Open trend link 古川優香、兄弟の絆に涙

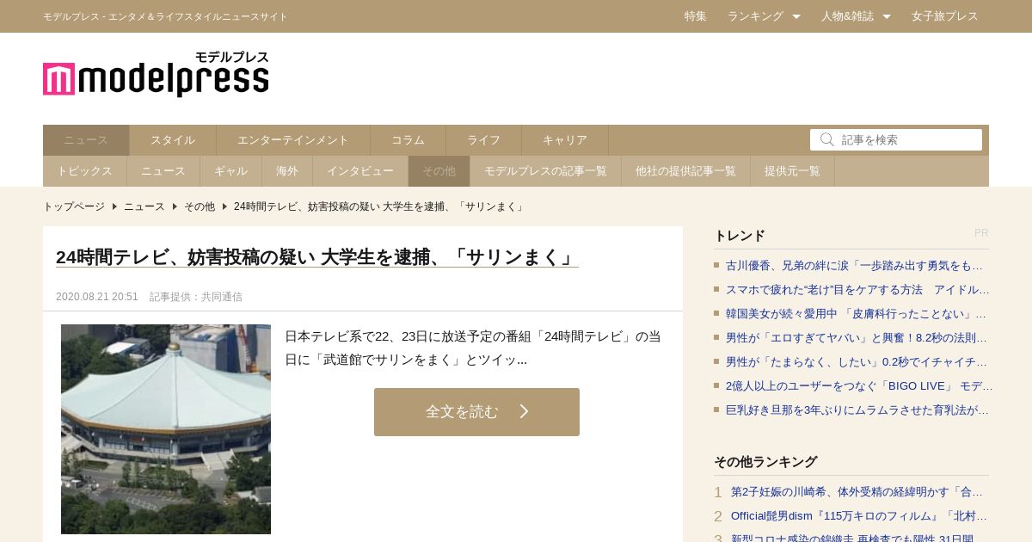(854, 266)
